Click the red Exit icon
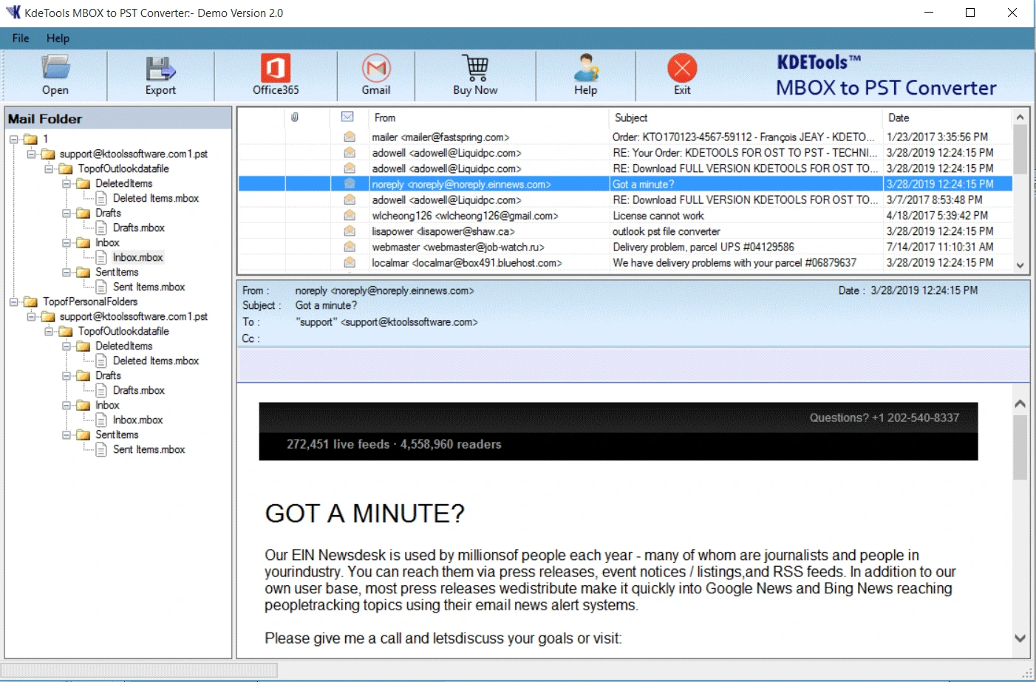Viewport: 1036px width, 682px height. 682,68
